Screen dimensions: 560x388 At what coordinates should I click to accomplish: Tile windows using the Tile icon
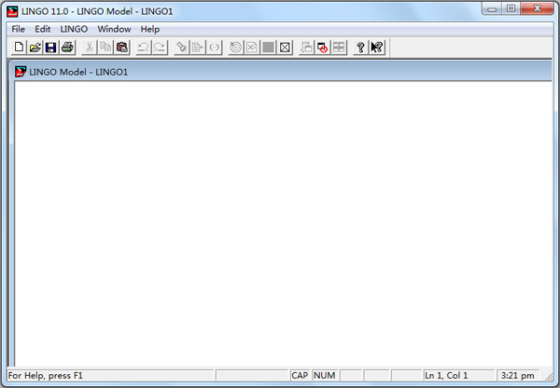click(339, 48)
